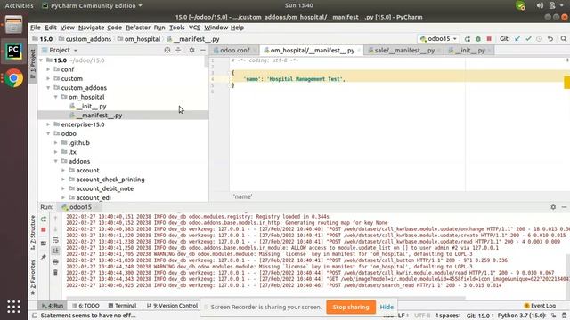Collapse the om_hospital folder

pyautogui.click(x=55, y=97)
